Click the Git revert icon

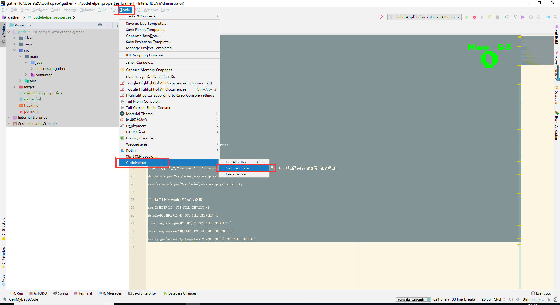tap(538, 17)
